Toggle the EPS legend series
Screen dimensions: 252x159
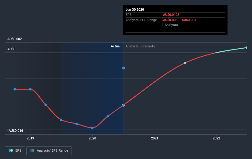pos(15,151)
